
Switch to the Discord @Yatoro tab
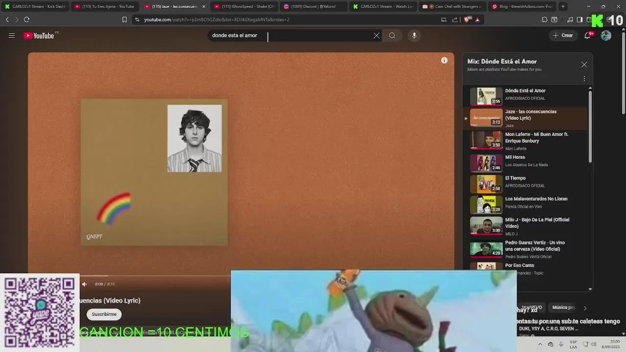click(313, 6)
